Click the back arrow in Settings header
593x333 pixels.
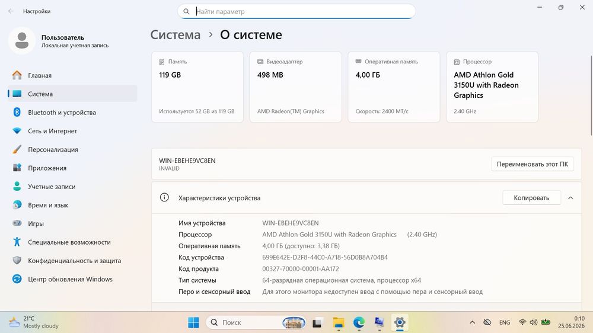pyautogui.click(x=11, y=11)
